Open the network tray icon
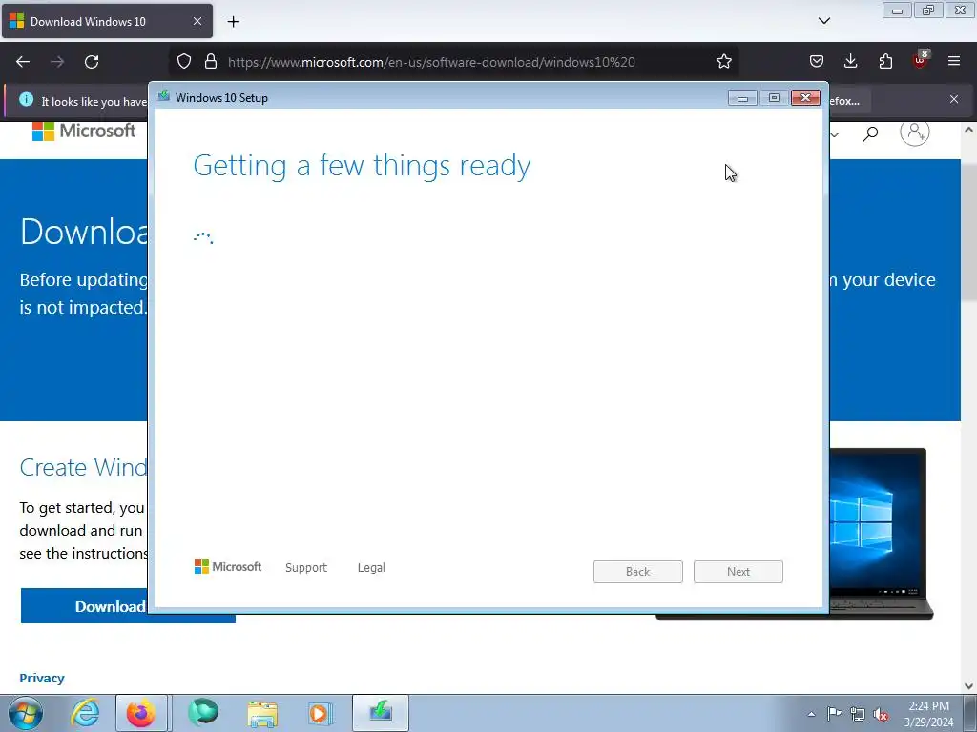Screen dimensions: 977x732 pyautogui.click(x=858, y=714)
